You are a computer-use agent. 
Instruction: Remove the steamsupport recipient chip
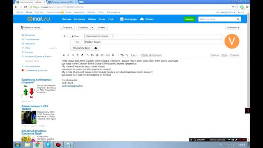[113, 36]
